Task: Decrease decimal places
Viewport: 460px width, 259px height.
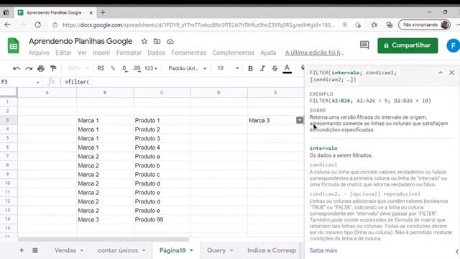Action: [x=124, y=68]
